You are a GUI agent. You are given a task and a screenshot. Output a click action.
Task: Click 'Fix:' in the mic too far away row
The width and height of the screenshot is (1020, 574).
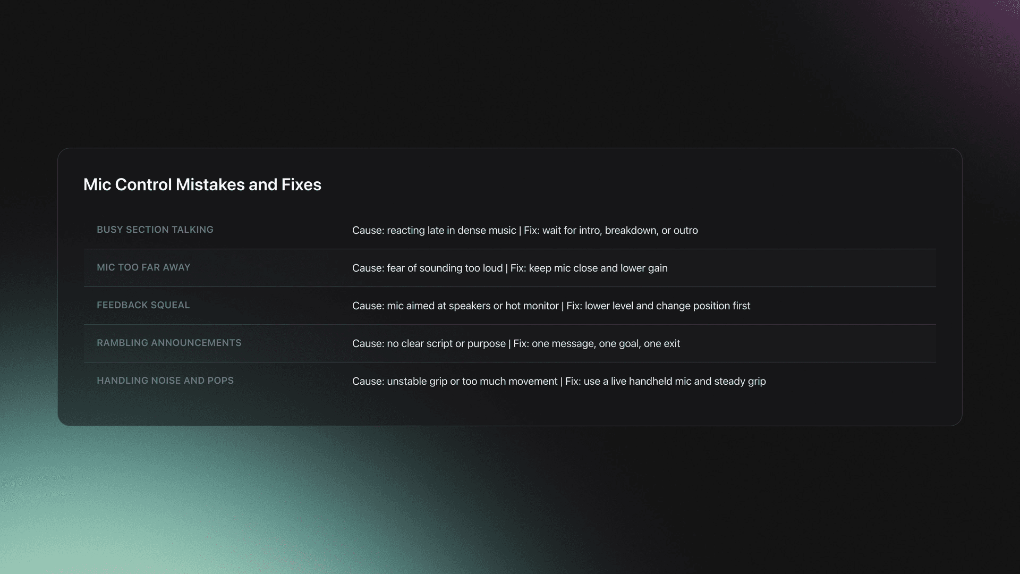518,268
